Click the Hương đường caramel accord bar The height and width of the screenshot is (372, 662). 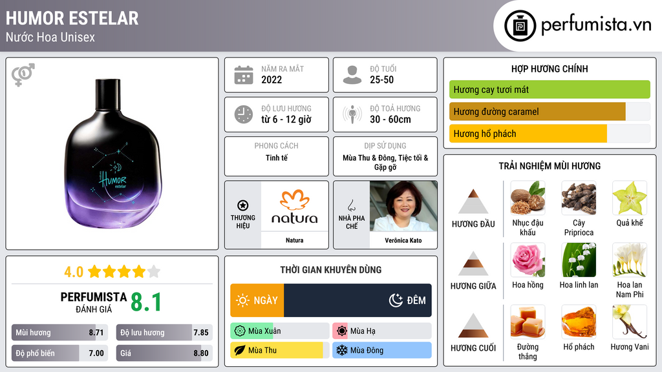pyautogui.click(x=550, y=111)
